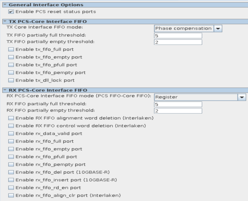Viewport: 248px width, 201px height.
Task: Enable the rx_fifo_del port for 10GBASE-R
Action: coord(11,172)
